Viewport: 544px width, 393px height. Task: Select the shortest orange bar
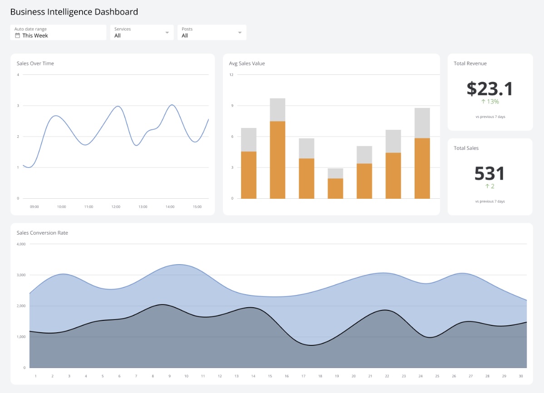tap(335, 188)
